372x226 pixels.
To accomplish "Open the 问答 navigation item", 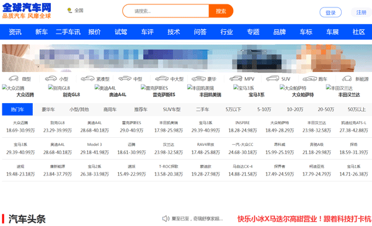I will point(200,32).
